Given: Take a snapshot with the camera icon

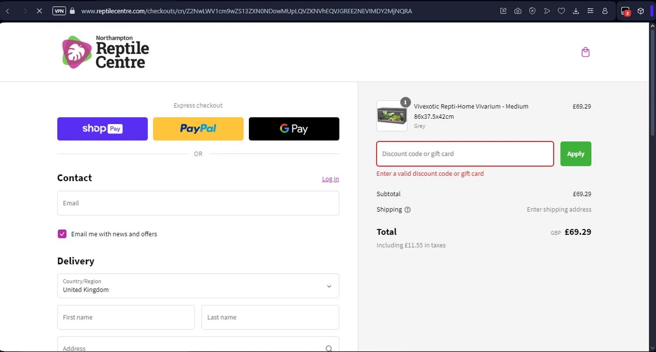Looking at the screenshot, I should pos(518,11).
